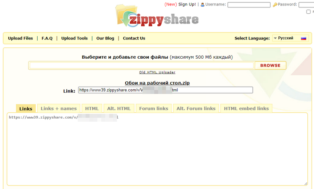Image resolution: width=314 pixels, height=189 pixels.
Task: Open the Обои на рабочий стол.zip file link
Action: [157, 83]
